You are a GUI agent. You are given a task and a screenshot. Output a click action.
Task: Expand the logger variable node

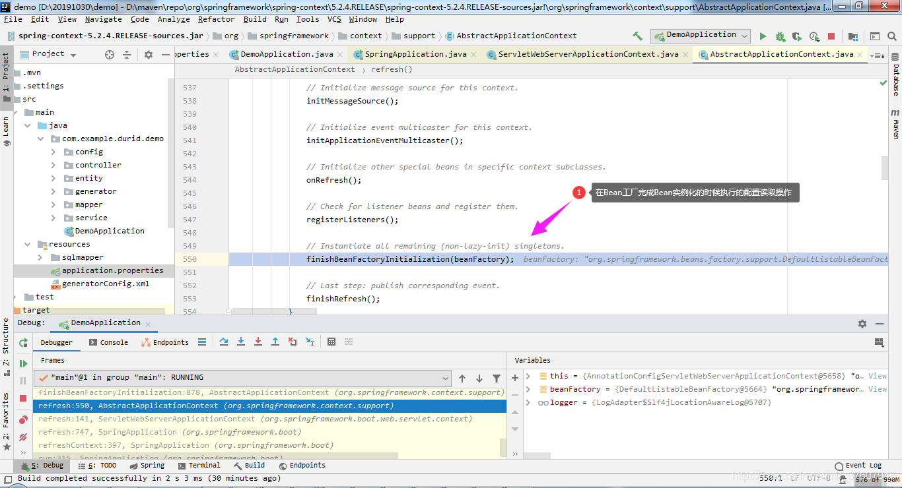[x=528, y=402]
